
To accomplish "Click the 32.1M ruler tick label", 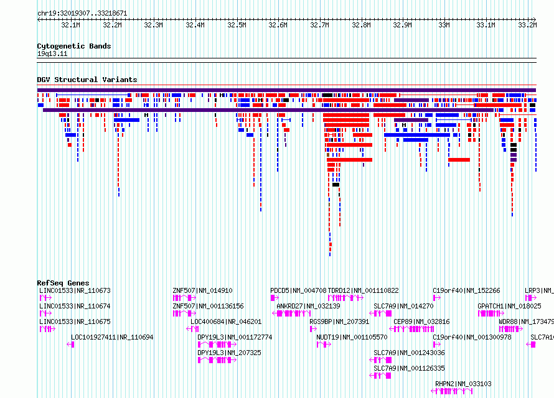I will tap(70, 25).
